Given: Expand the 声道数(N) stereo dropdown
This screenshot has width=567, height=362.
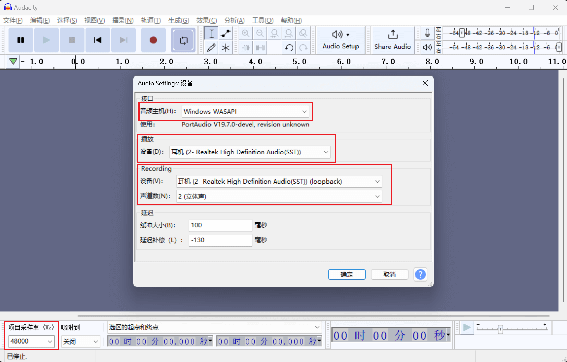Looking at the screenshot, I should click(x=279, y=196).
